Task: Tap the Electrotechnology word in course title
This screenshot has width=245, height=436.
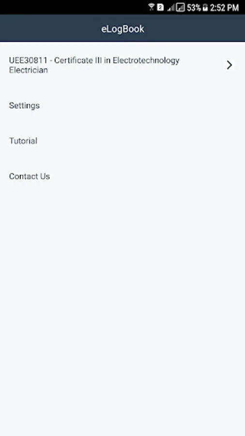Action: click(x=146, y=61)
